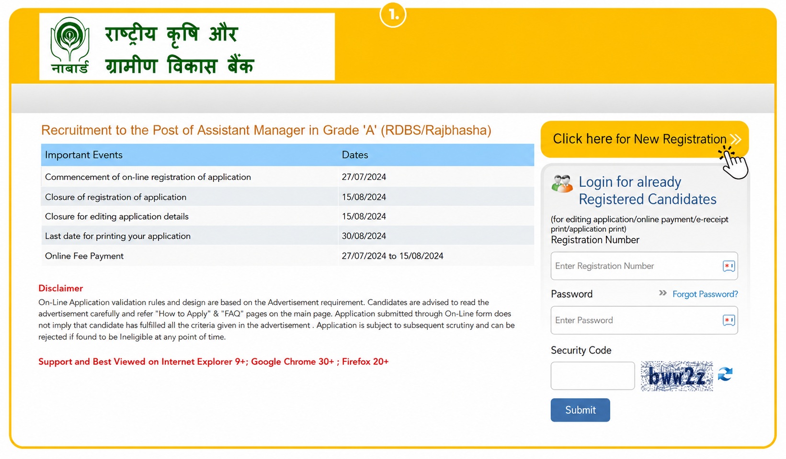Screen dimensions: 786x459
Task: Click the autofill icon in the Registration Number field
Action: click(x=729, y=266)
